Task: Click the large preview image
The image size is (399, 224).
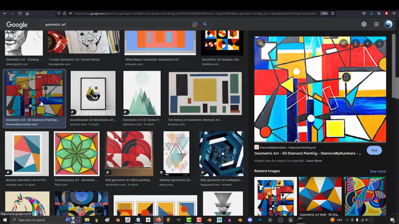Action: pos(320,89)
